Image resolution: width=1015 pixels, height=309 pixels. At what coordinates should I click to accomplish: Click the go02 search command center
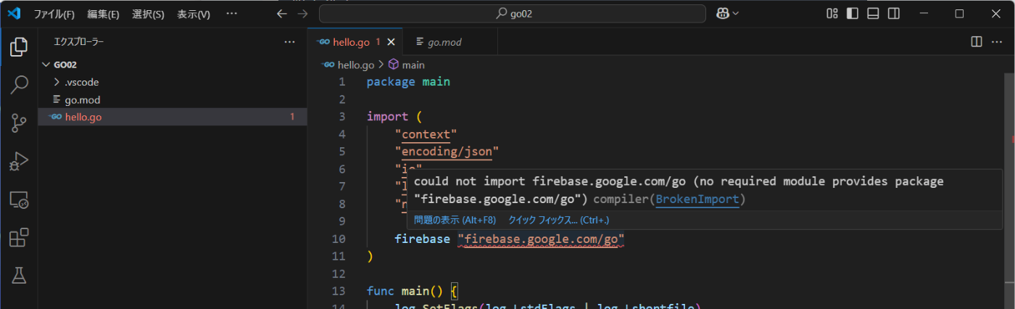pyautogui.click(x=513, y=14)
